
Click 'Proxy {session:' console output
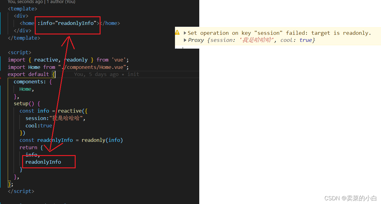coord(252,40)
